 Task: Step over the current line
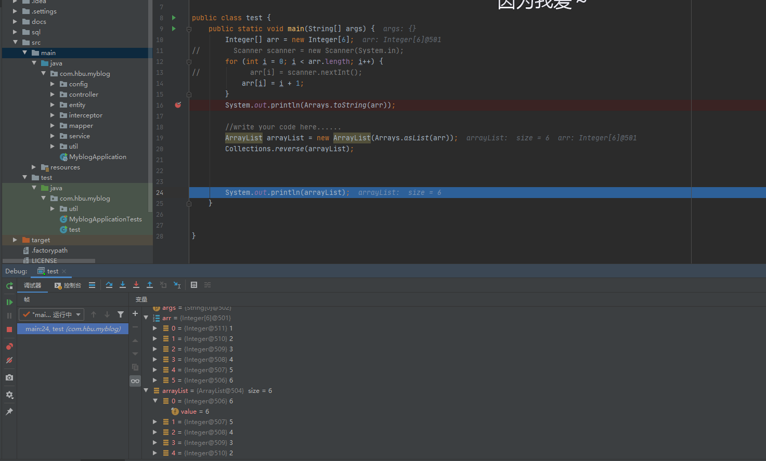click(x=109, y=285)
